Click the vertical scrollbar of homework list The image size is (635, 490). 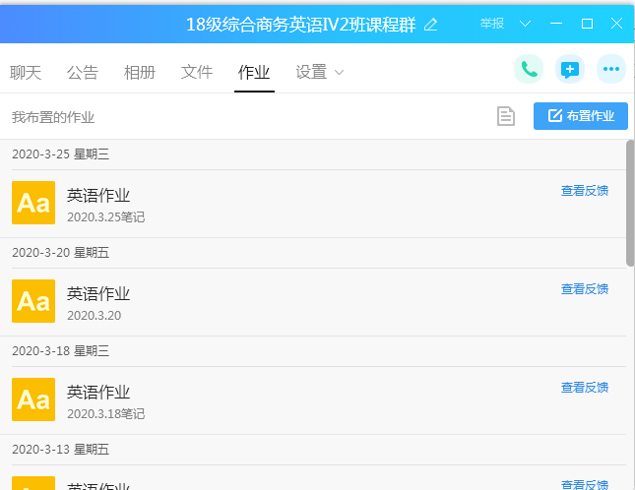pos(630,204)
